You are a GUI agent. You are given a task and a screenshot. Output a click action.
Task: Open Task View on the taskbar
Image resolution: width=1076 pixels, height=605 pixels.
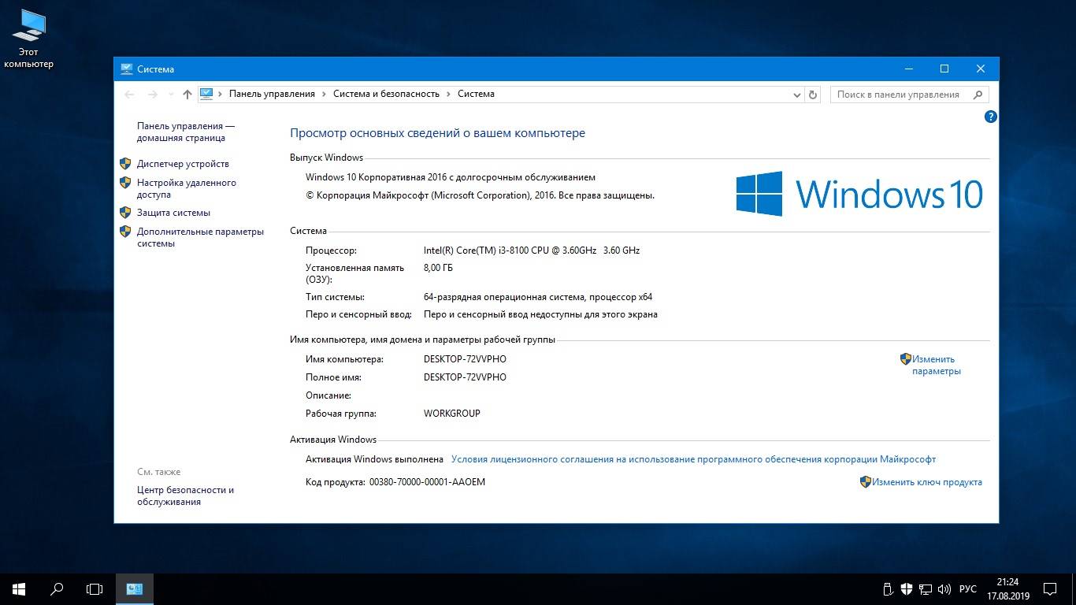coord(95,589)
